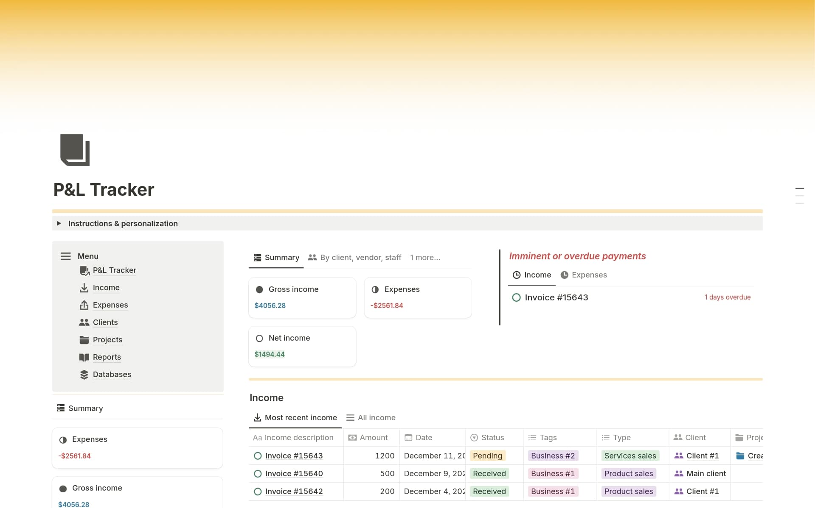Open Income via the download icon in sidebar

pyautogui.click(x=84, y=288)
